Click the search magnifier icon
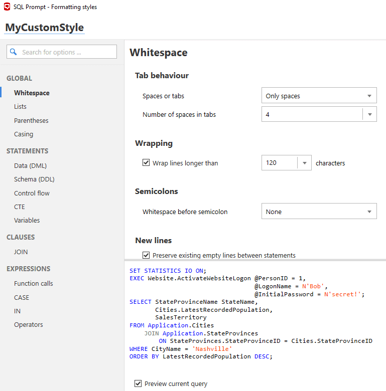This screenshot has width=386, height=391. pos(13,52)
